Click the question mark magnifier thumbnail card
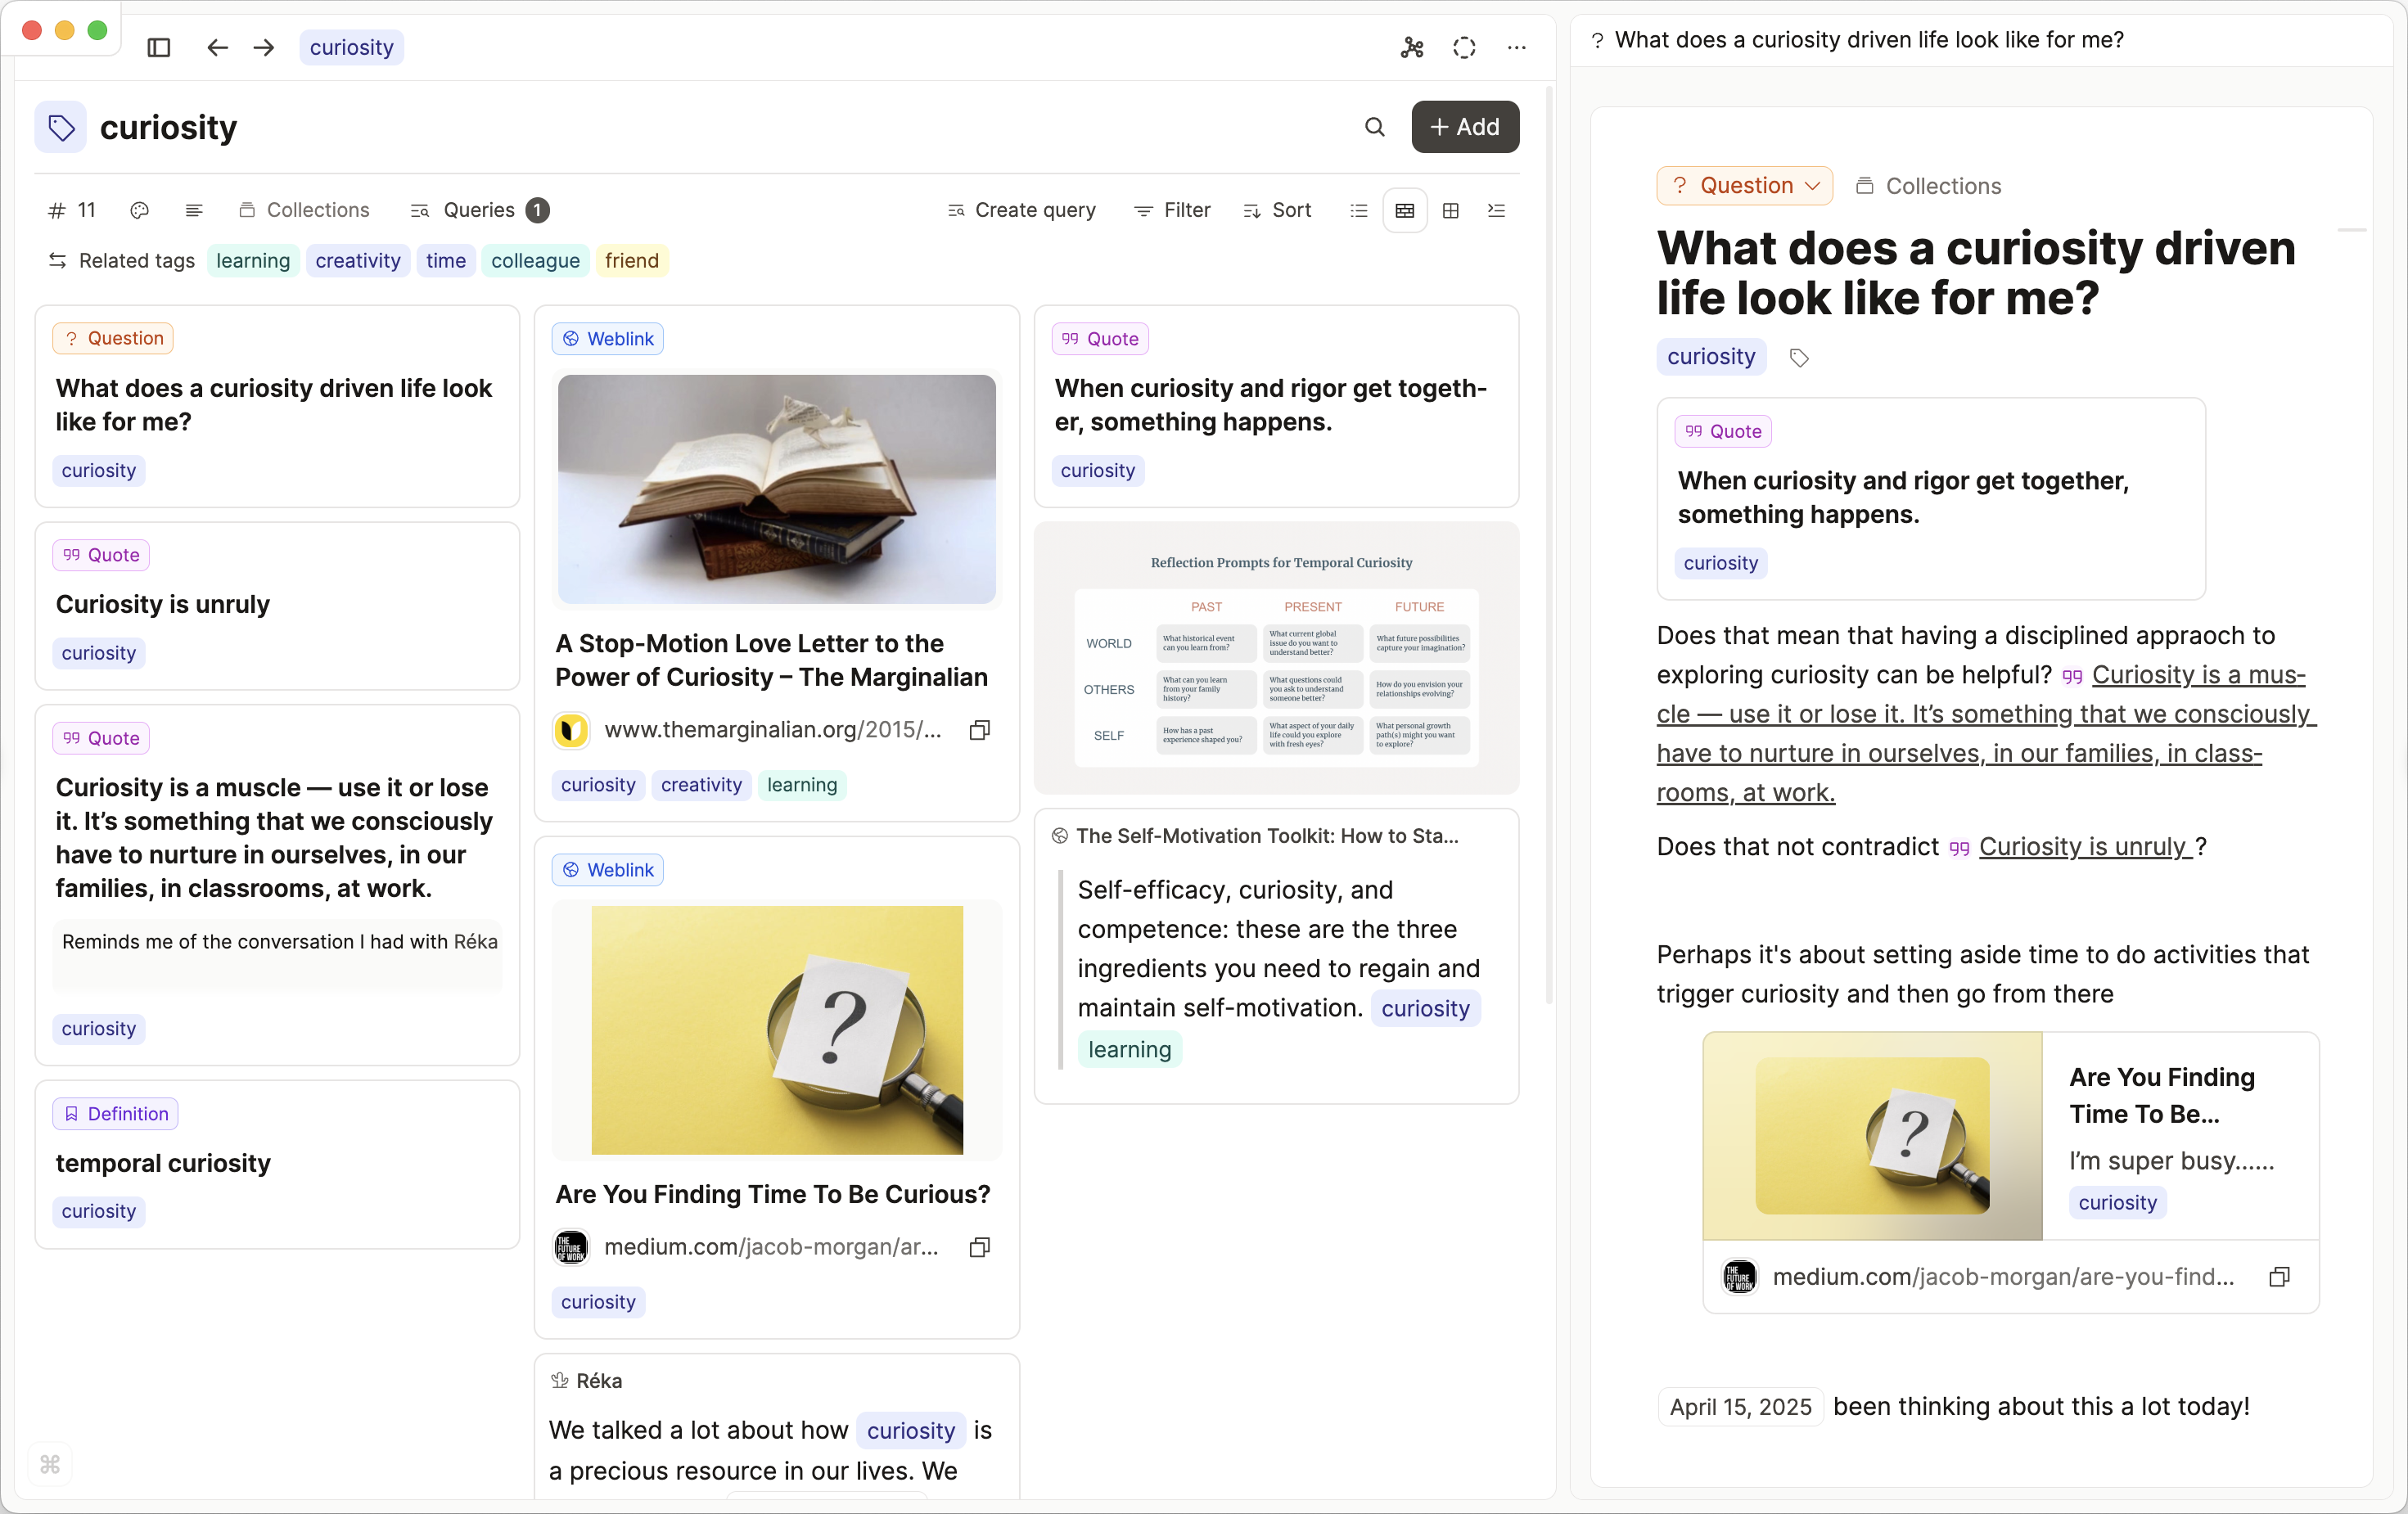 tap(777, 1030)
